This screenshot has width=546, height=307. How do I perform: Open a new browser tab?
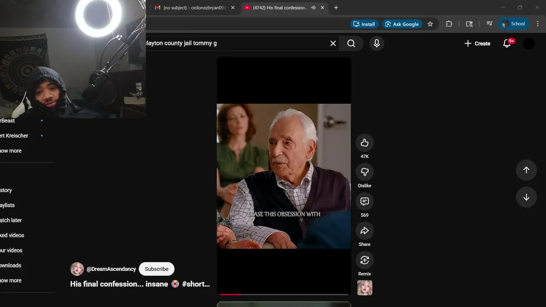click(x=336, y=8)
